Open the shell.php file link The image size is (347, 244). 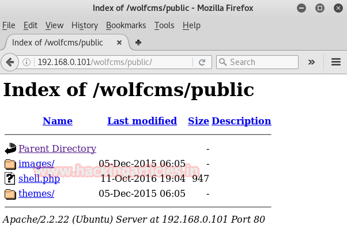click(39, 178)
